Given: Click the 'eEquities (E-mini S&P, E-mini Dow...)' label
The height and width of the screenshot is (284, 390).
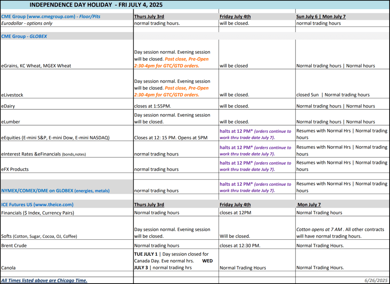Looking at the screenshot, I should pos(55,138).
